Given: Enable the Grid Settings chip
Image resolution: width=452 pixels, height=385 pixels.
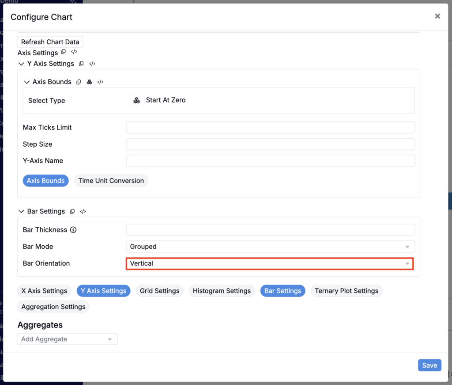Looking at the screenshot, I should (160, 291).
